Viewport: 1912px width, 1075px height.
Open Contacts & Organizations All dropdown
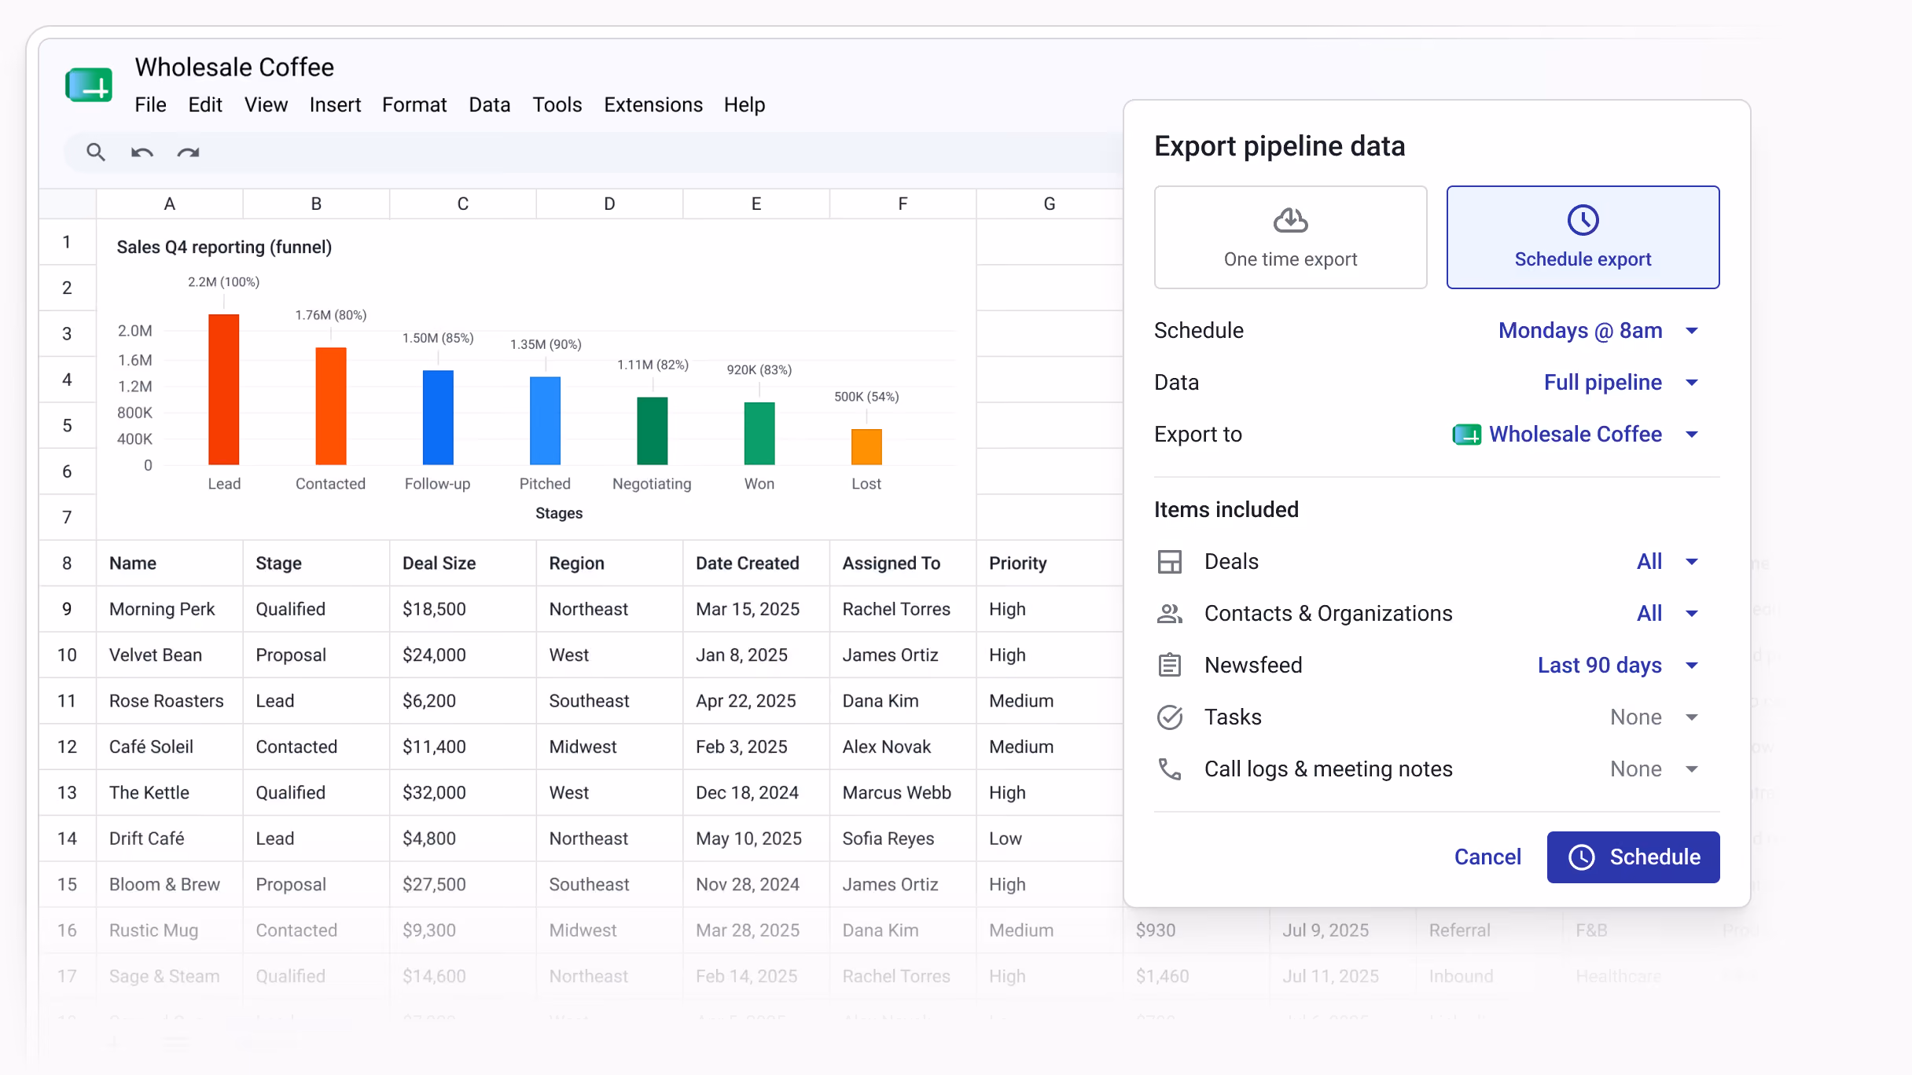1668,614
